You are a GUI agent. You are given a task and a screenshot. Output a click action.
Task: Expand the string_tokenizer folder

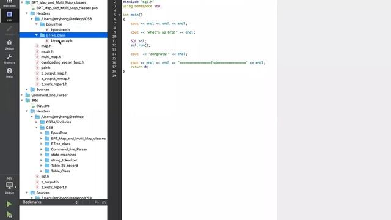tap(42, 160)
